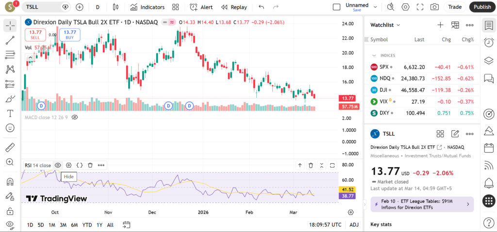This screenshot has width=497, height=232.
Task: Select the Text tool in left toolbar
Action: click(10, 113)
